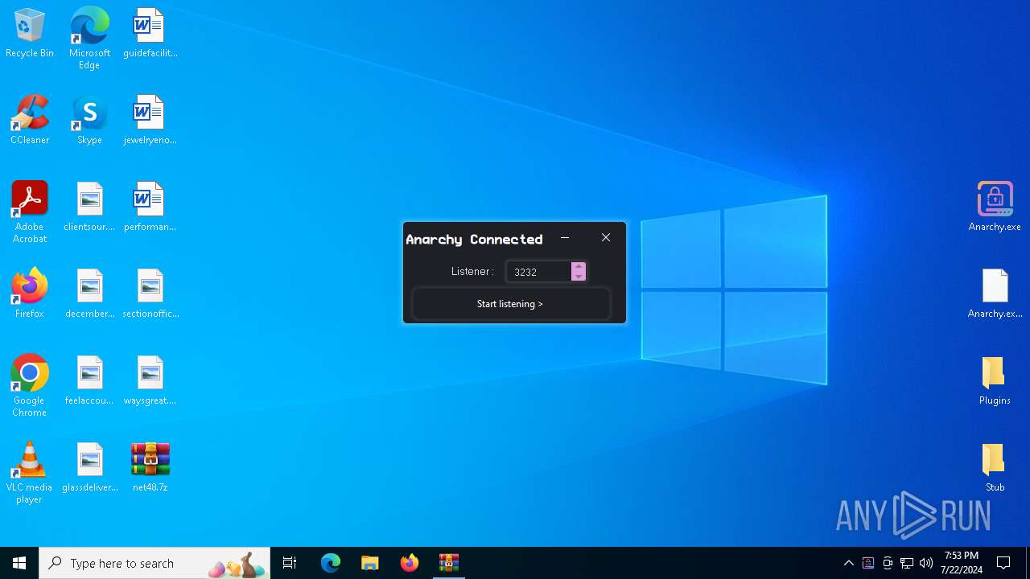Decrease listener port with down arrow

click(x=578, y=277)
